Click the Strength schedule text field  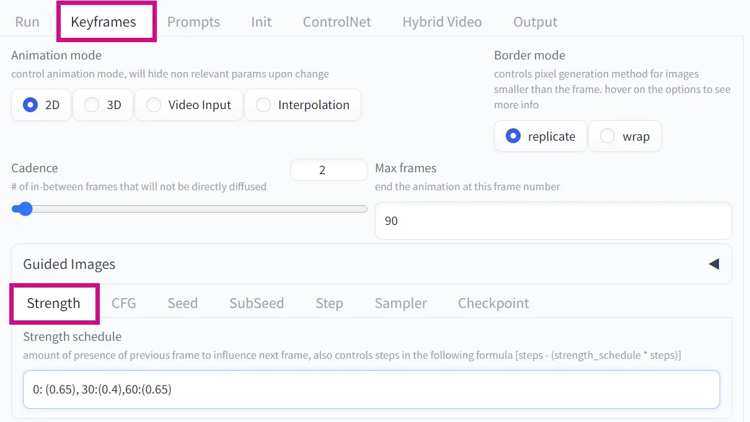pyautogui.click(x=371, y=390)
